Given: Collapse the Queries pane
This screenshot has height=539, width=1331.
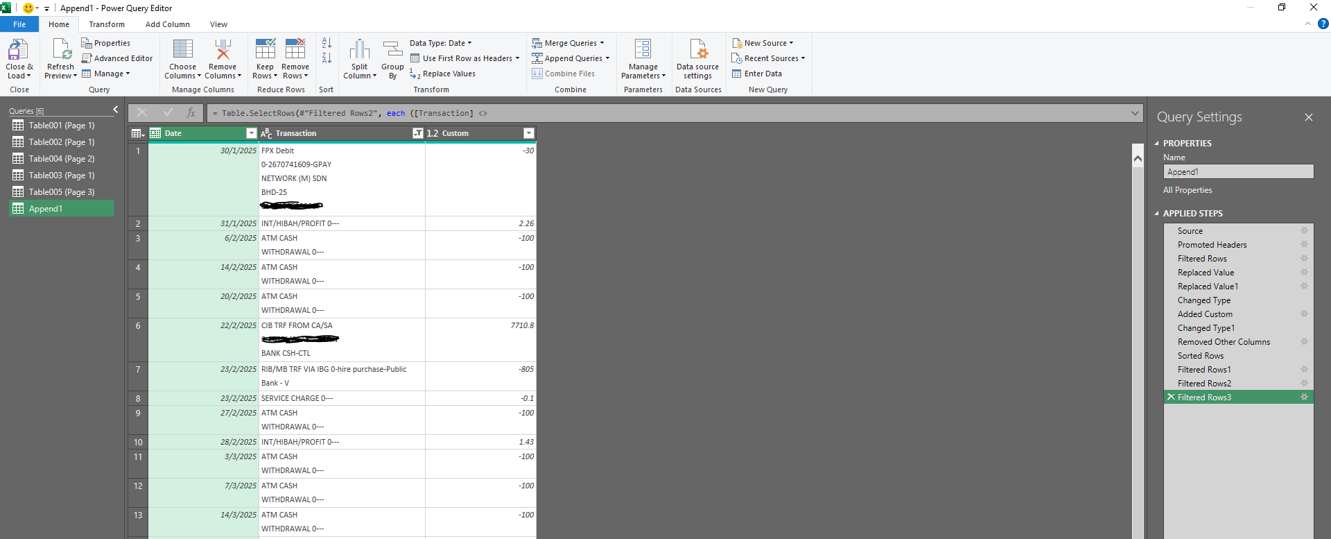Looking at the screenshot, I should tap(116, 110).
